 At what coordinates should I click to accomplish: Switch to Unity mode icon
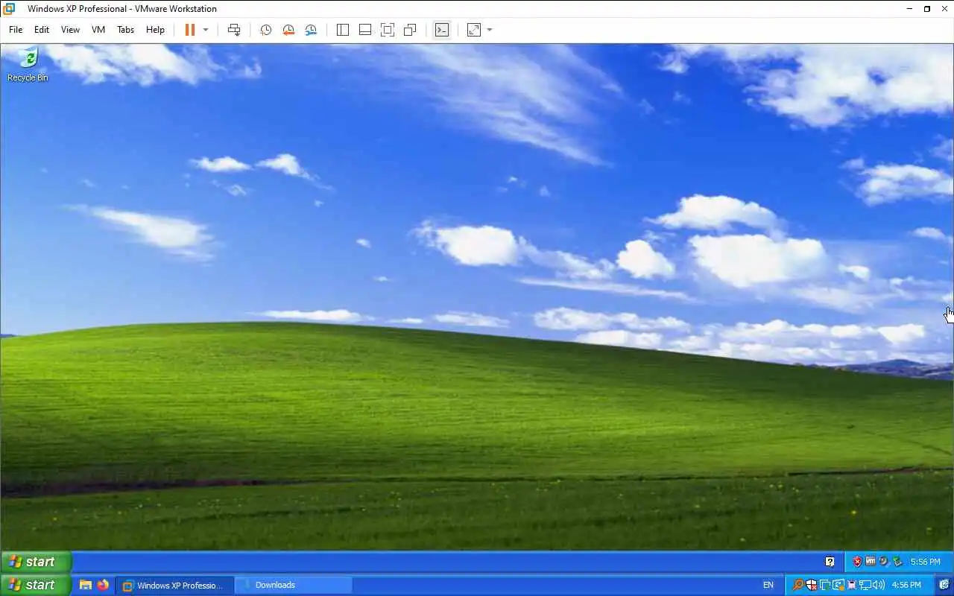[410, 30]
